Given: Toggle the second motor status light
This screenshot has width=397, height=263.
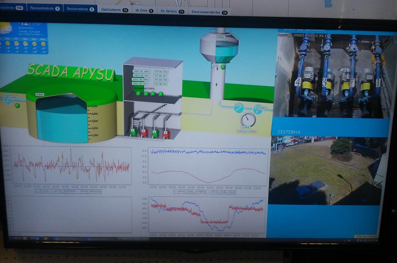Looking at the screenshot, I should coord(146,93).
